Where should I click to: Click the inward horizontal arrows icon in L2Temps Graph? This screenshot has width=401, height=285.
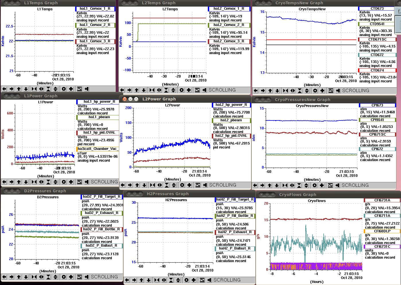pyautogui.click(x=152, y=90)
